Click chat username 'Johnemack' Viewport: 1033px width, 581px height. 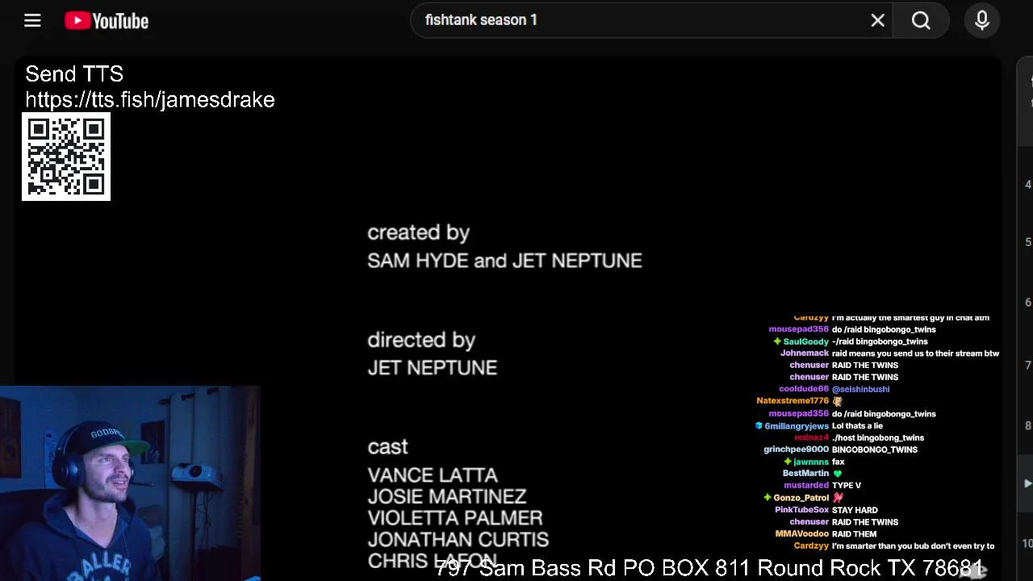click(805, 353)
